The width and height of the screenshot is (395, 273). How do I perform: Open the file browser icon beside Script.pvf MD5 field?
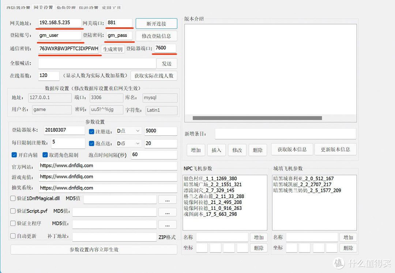click(x=167, y=212)
